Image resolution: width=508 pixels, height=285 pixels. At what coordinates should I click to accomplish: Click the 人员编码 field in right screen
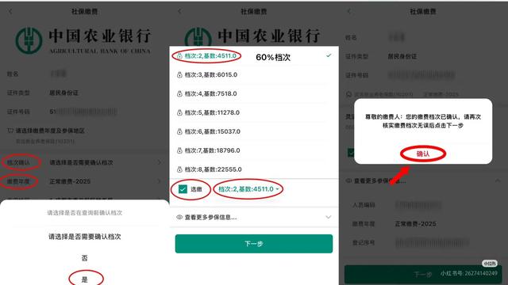[423, 205]
